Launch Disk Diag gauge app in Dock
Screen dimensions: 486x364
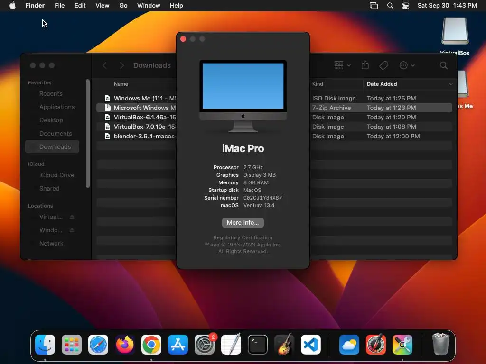tap(376, 345)
